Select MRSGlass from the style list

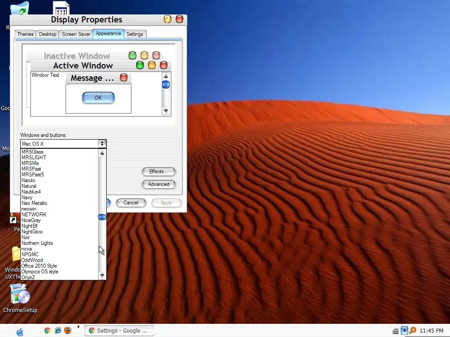pos(59,152)
